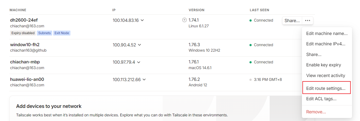Expand IP dropdown for 100.113.212.66
Image resolution: width=360 pixels, height=121 pixels.
pyautogui.click(x=144, y=79)
